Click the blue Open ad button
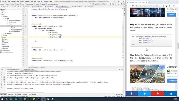This screenshot has height=101, width=179. (x=171, y=15)
